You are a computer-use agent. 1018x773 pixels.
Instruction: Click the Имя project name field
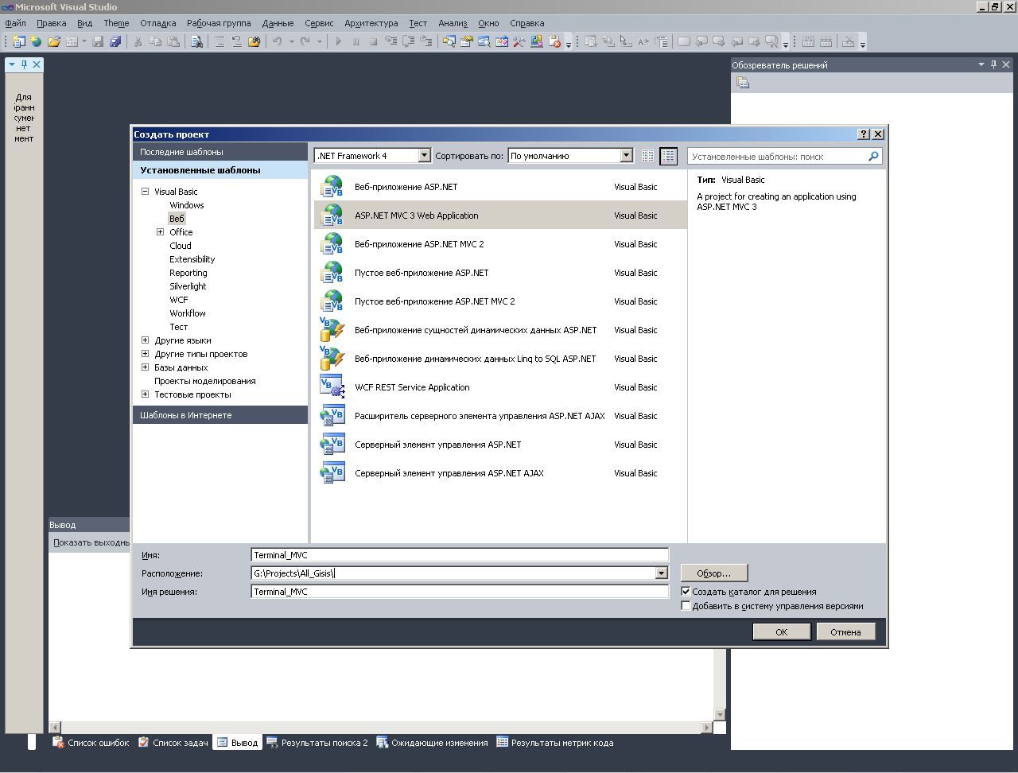click(460, 555)
